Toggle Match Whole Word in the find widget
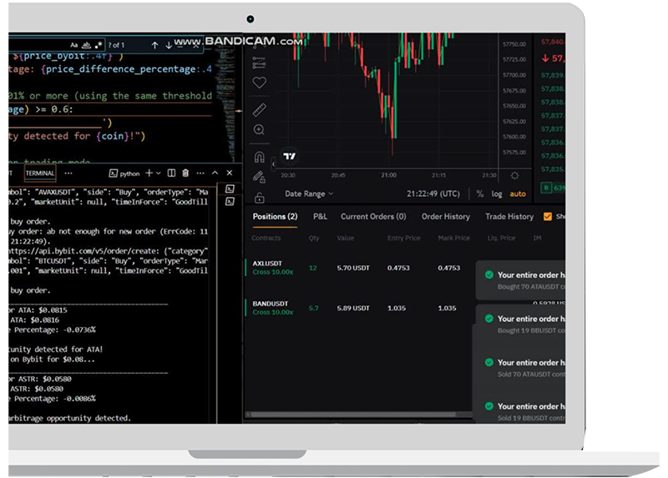 86,45
